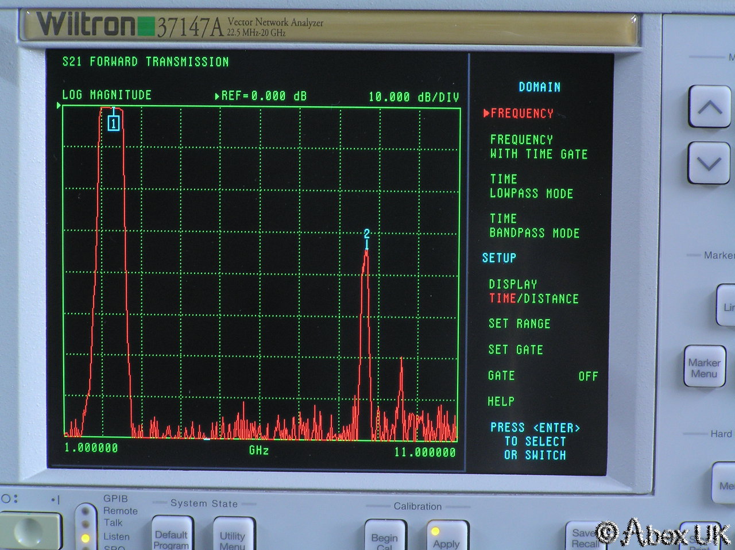The height and width of the screenshot is (550, 735).
Task: Switch DISPLAY between TIME and DISTANCE
Action: point(533,292)
